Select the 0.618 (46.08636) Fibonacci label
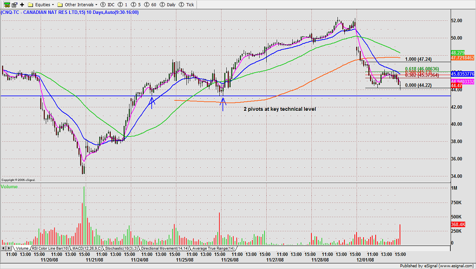The width and height of the screenshot is (476, 269). point(422,69)
